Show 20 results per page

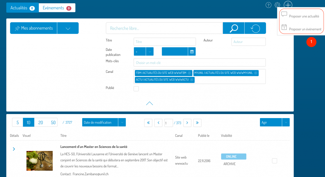[x=41, y=122]
